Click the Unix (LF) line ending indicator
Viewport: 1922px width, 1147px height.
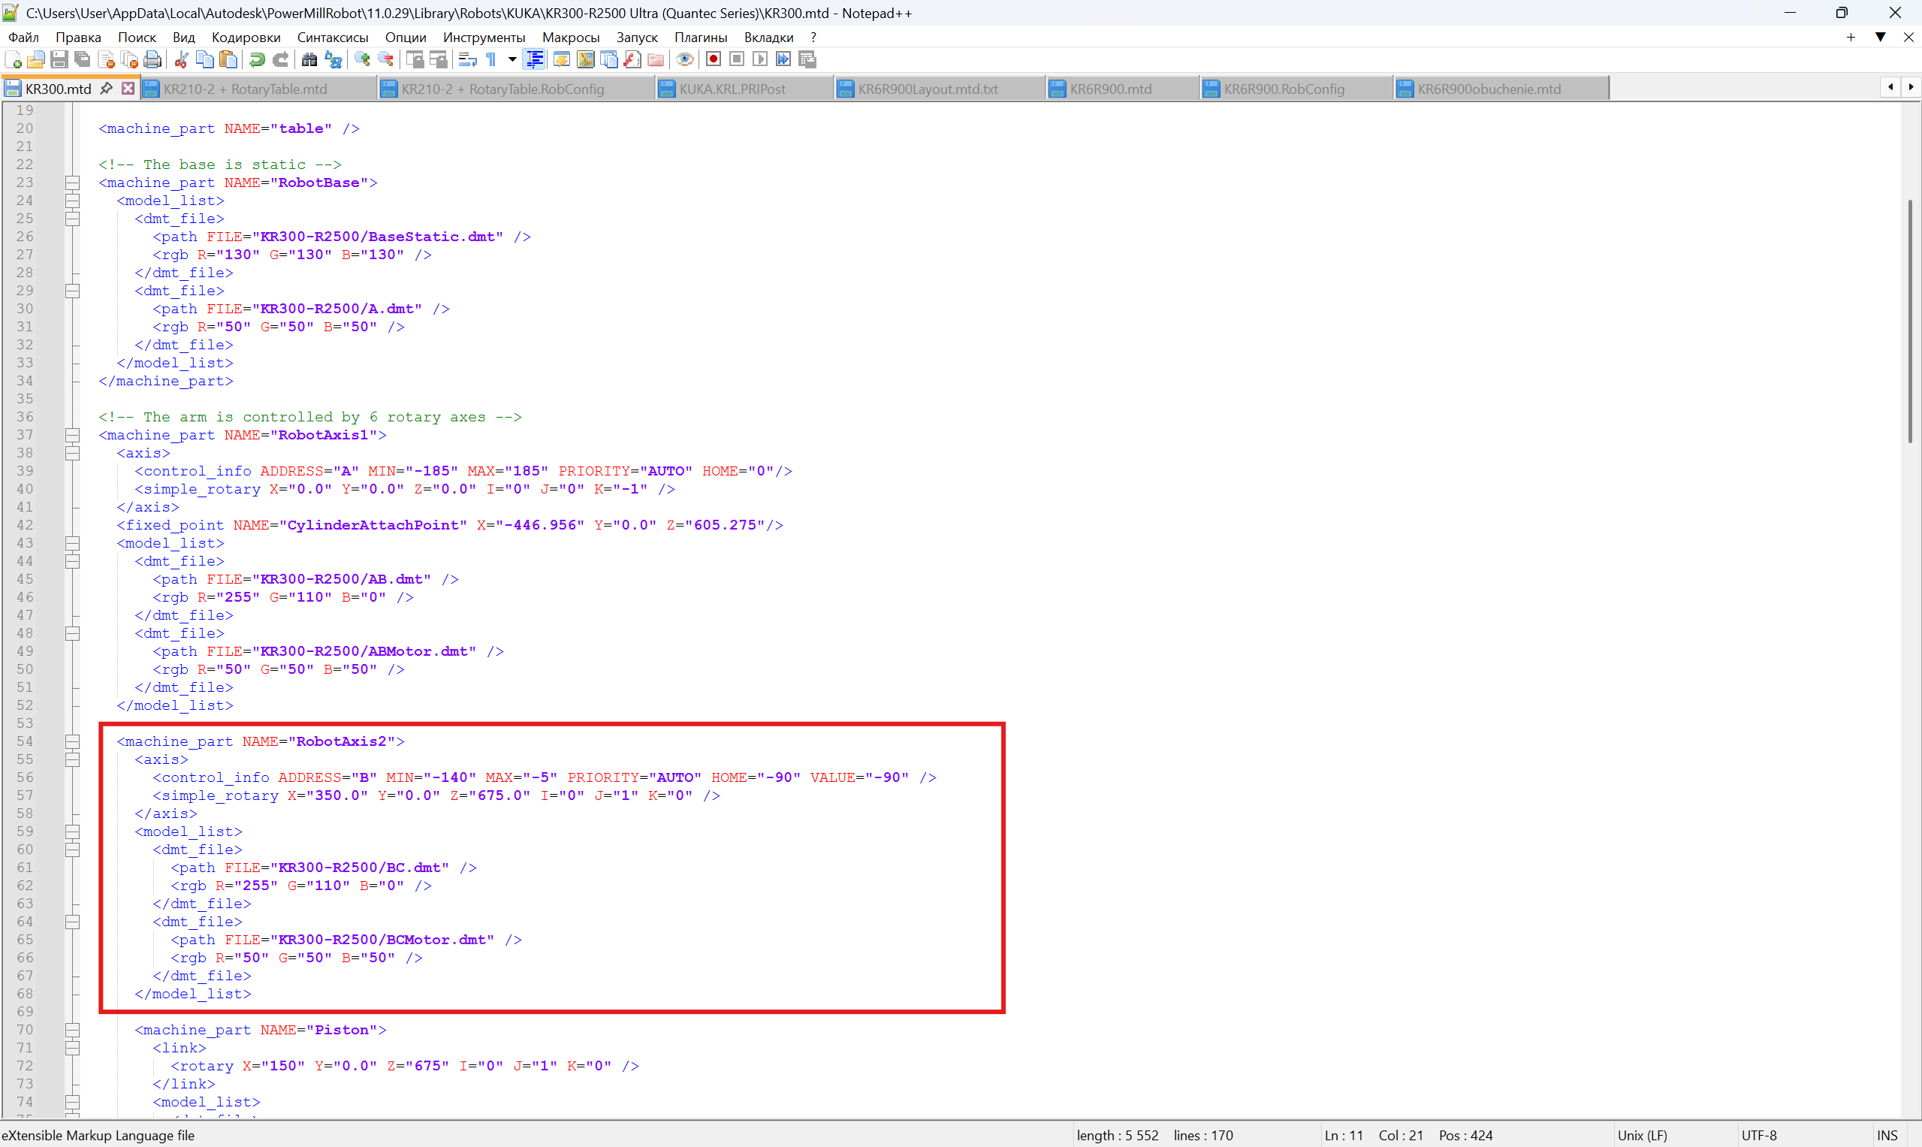pos(1643,1136)
